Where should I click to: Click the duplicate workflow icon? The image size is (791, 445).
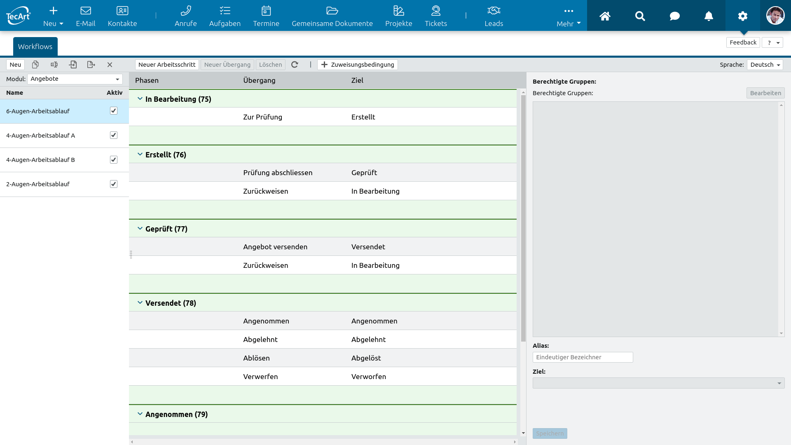pyautogui.click(x=35, y=65)
